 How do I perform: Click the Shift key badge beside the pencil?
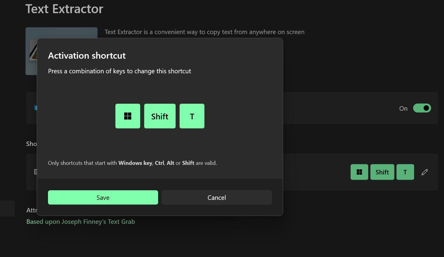tap(382, 172)
